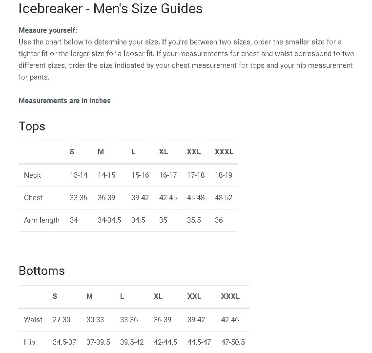Click the Hip row label
372x353 pixels.
click(x=29, y=342)
